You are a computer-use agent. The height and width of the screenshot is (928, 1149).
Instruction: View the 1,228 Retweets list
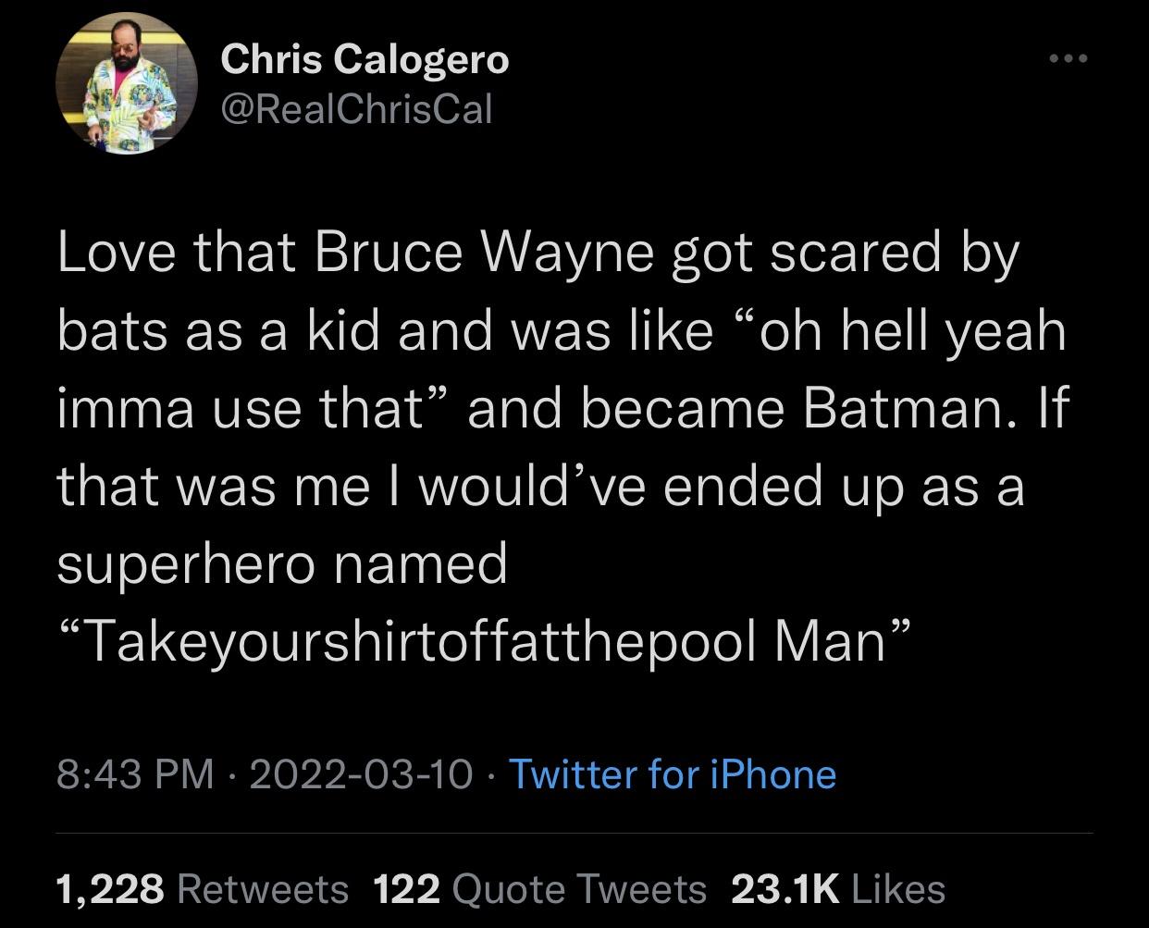click(x=203, y=889)
